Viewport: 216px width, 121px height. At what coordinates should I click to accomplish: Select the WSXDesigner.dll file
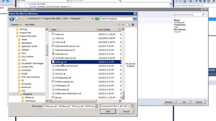62,86
